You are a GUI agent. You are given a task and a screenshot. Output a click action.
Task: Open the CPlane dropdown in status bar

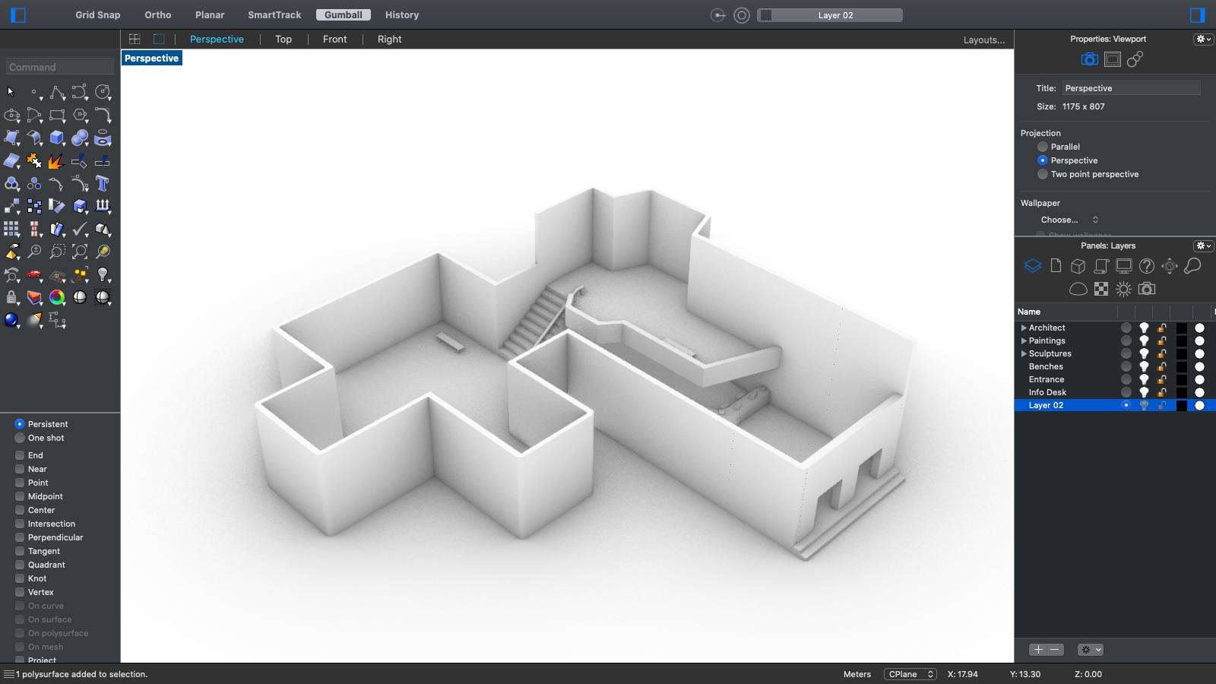pyautogui.click(x=910, y=674)
